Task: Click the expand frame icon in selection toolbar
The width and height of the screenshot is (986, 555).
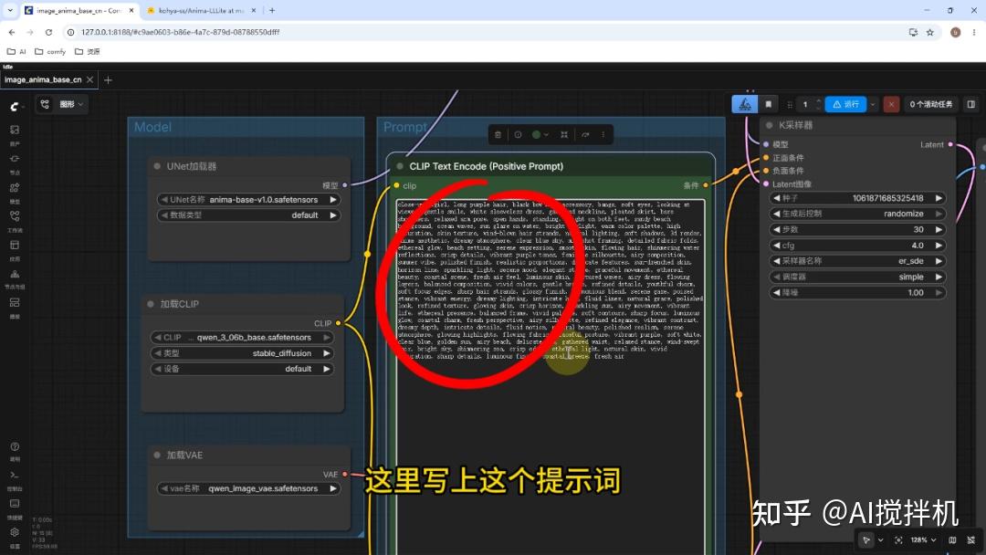Action: [564, 134]
